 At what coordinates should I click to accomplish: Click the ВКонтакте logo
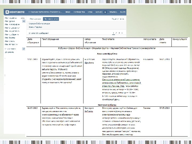click(15, 12)
